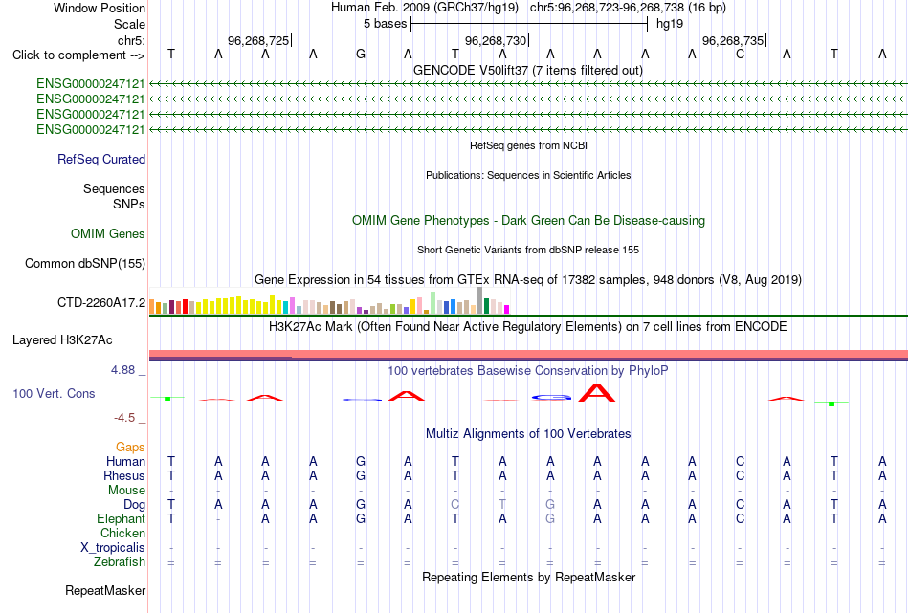Click the light C base in Dog row

455,505
